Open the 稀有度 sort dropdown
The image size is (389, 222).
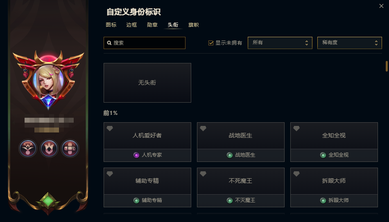pyautogui.click(x=350, y=43)
